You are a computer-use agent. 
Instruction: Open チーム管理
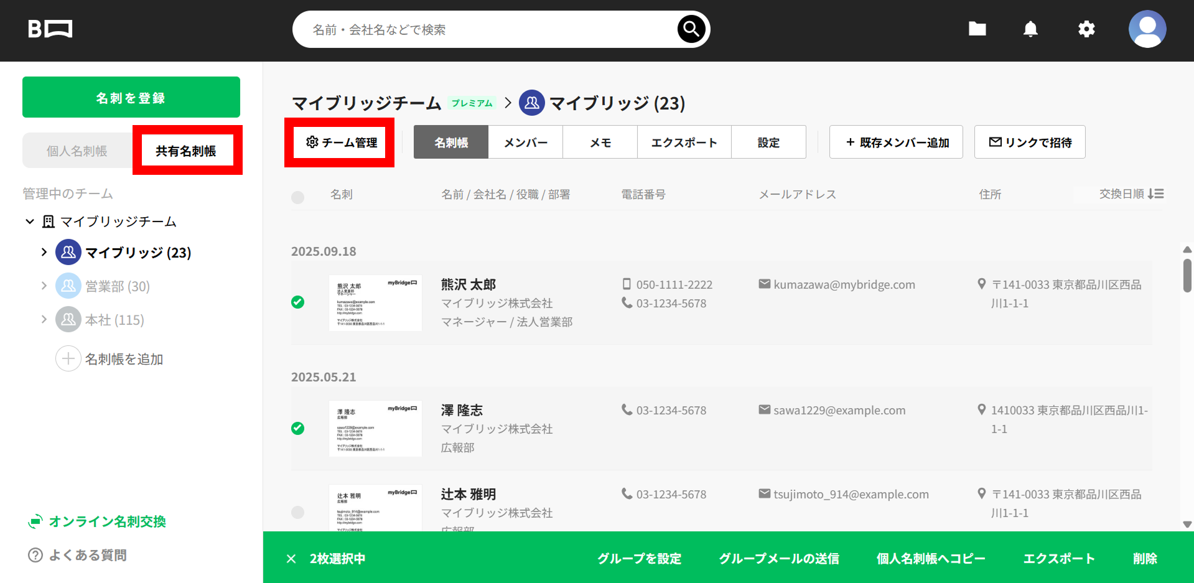(341, 142)
